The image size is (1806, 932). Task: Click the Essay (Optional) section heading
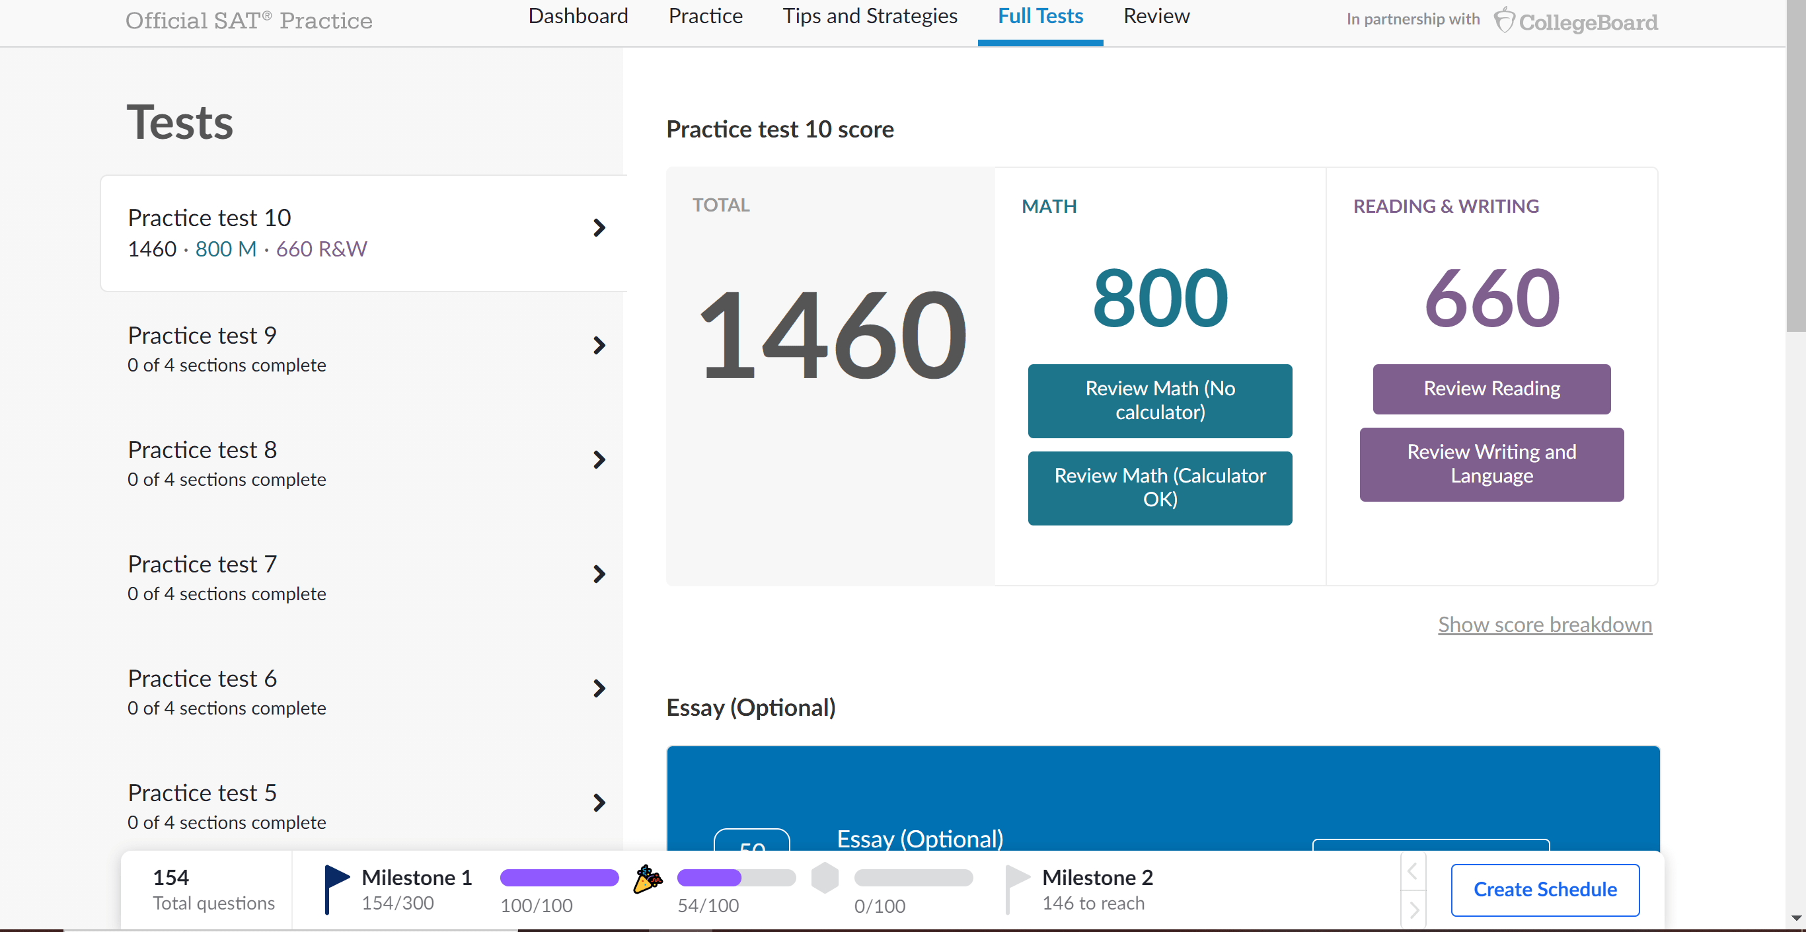point(751,707)
